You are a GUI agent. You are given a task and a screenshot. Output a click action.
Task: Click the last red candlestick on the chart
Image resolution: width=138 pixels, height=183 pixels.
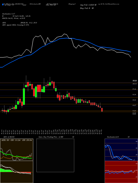pyautogui.click(x=102, y=110)
